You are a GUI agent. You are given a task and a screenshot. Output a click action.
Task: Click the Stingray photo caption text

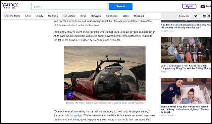105,103
